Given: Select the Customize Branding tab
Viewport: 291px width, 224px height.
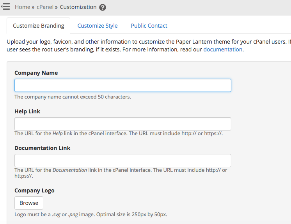Looking at the screenshot, I should coord(38,26).
